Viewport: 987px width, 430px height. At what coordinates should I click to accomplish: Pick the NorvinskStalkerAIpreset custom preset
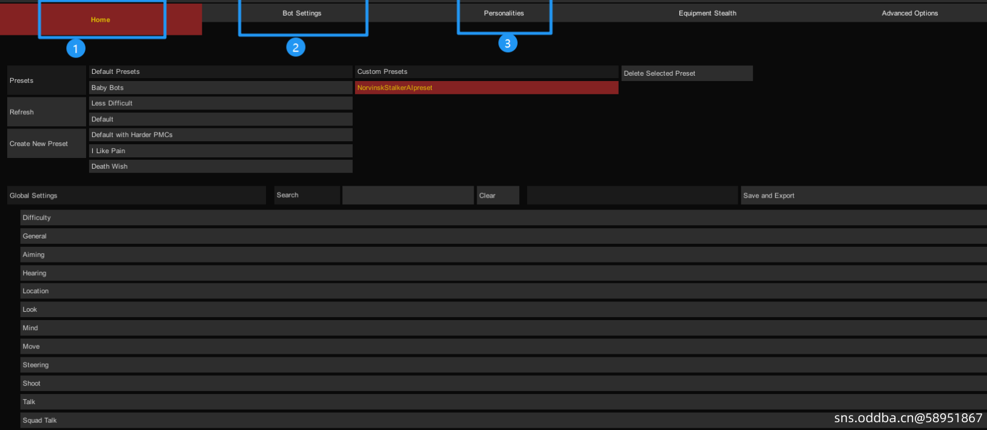tap(486, 88)
